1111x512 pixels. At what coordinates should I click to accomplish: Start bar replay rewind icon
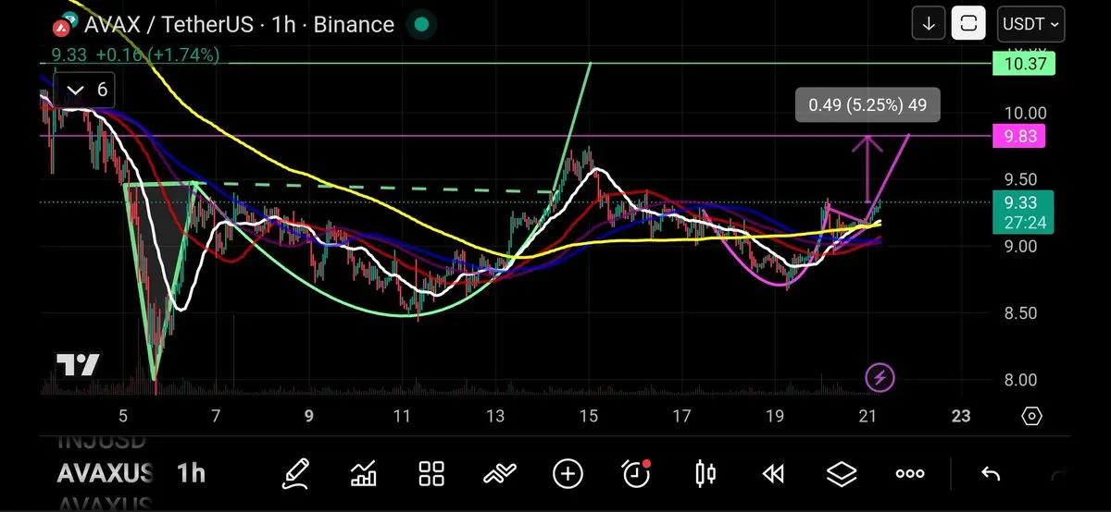[x=773, y=474]
